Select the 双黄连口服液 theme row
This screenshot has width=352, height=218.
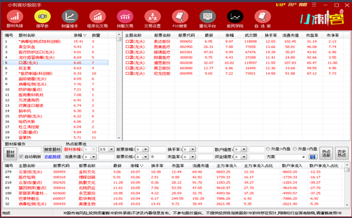tap(56, 106)
